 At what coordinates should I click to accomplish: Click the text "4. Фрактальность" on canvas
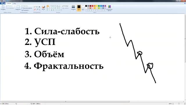[64, 66]
